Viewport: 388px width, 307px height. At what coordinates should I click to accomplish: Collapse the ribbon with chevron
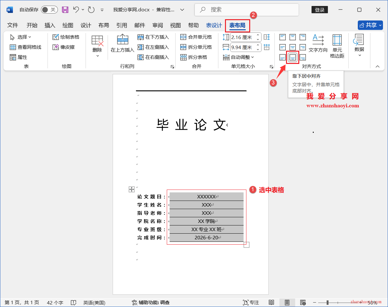pyautogui.click(x=378, y=66)
